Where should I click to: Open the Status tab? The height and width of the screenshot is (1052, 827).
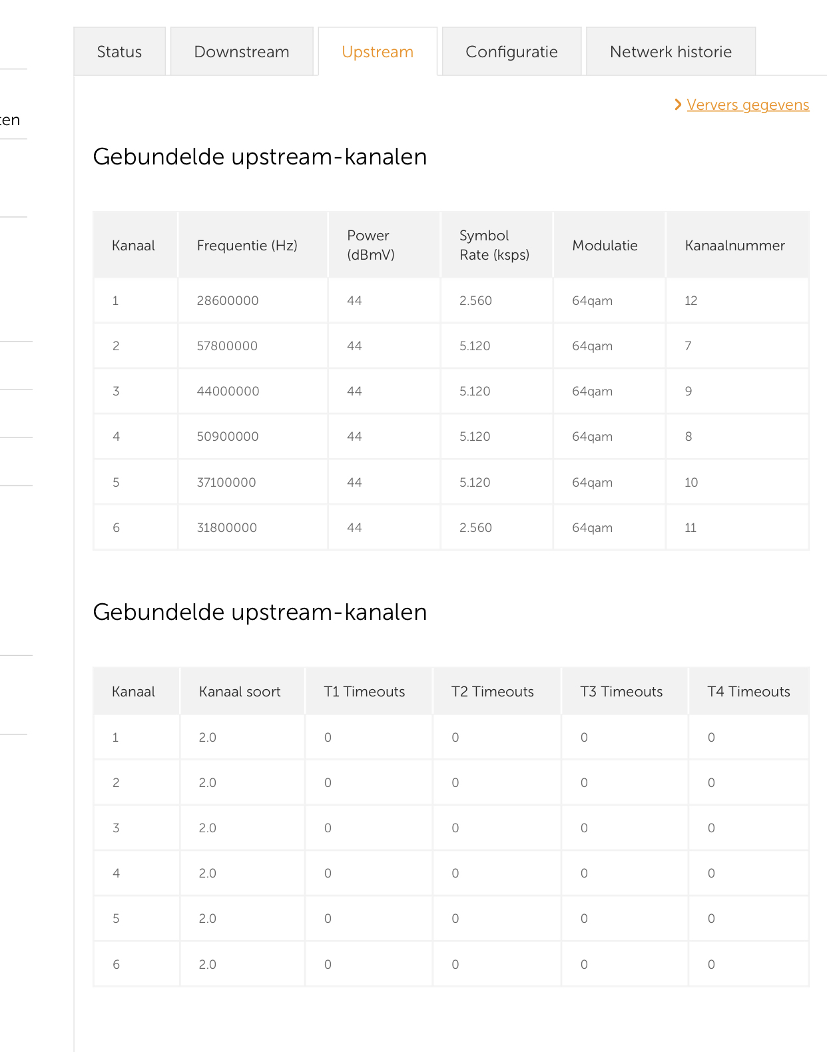tap(119, 52)
